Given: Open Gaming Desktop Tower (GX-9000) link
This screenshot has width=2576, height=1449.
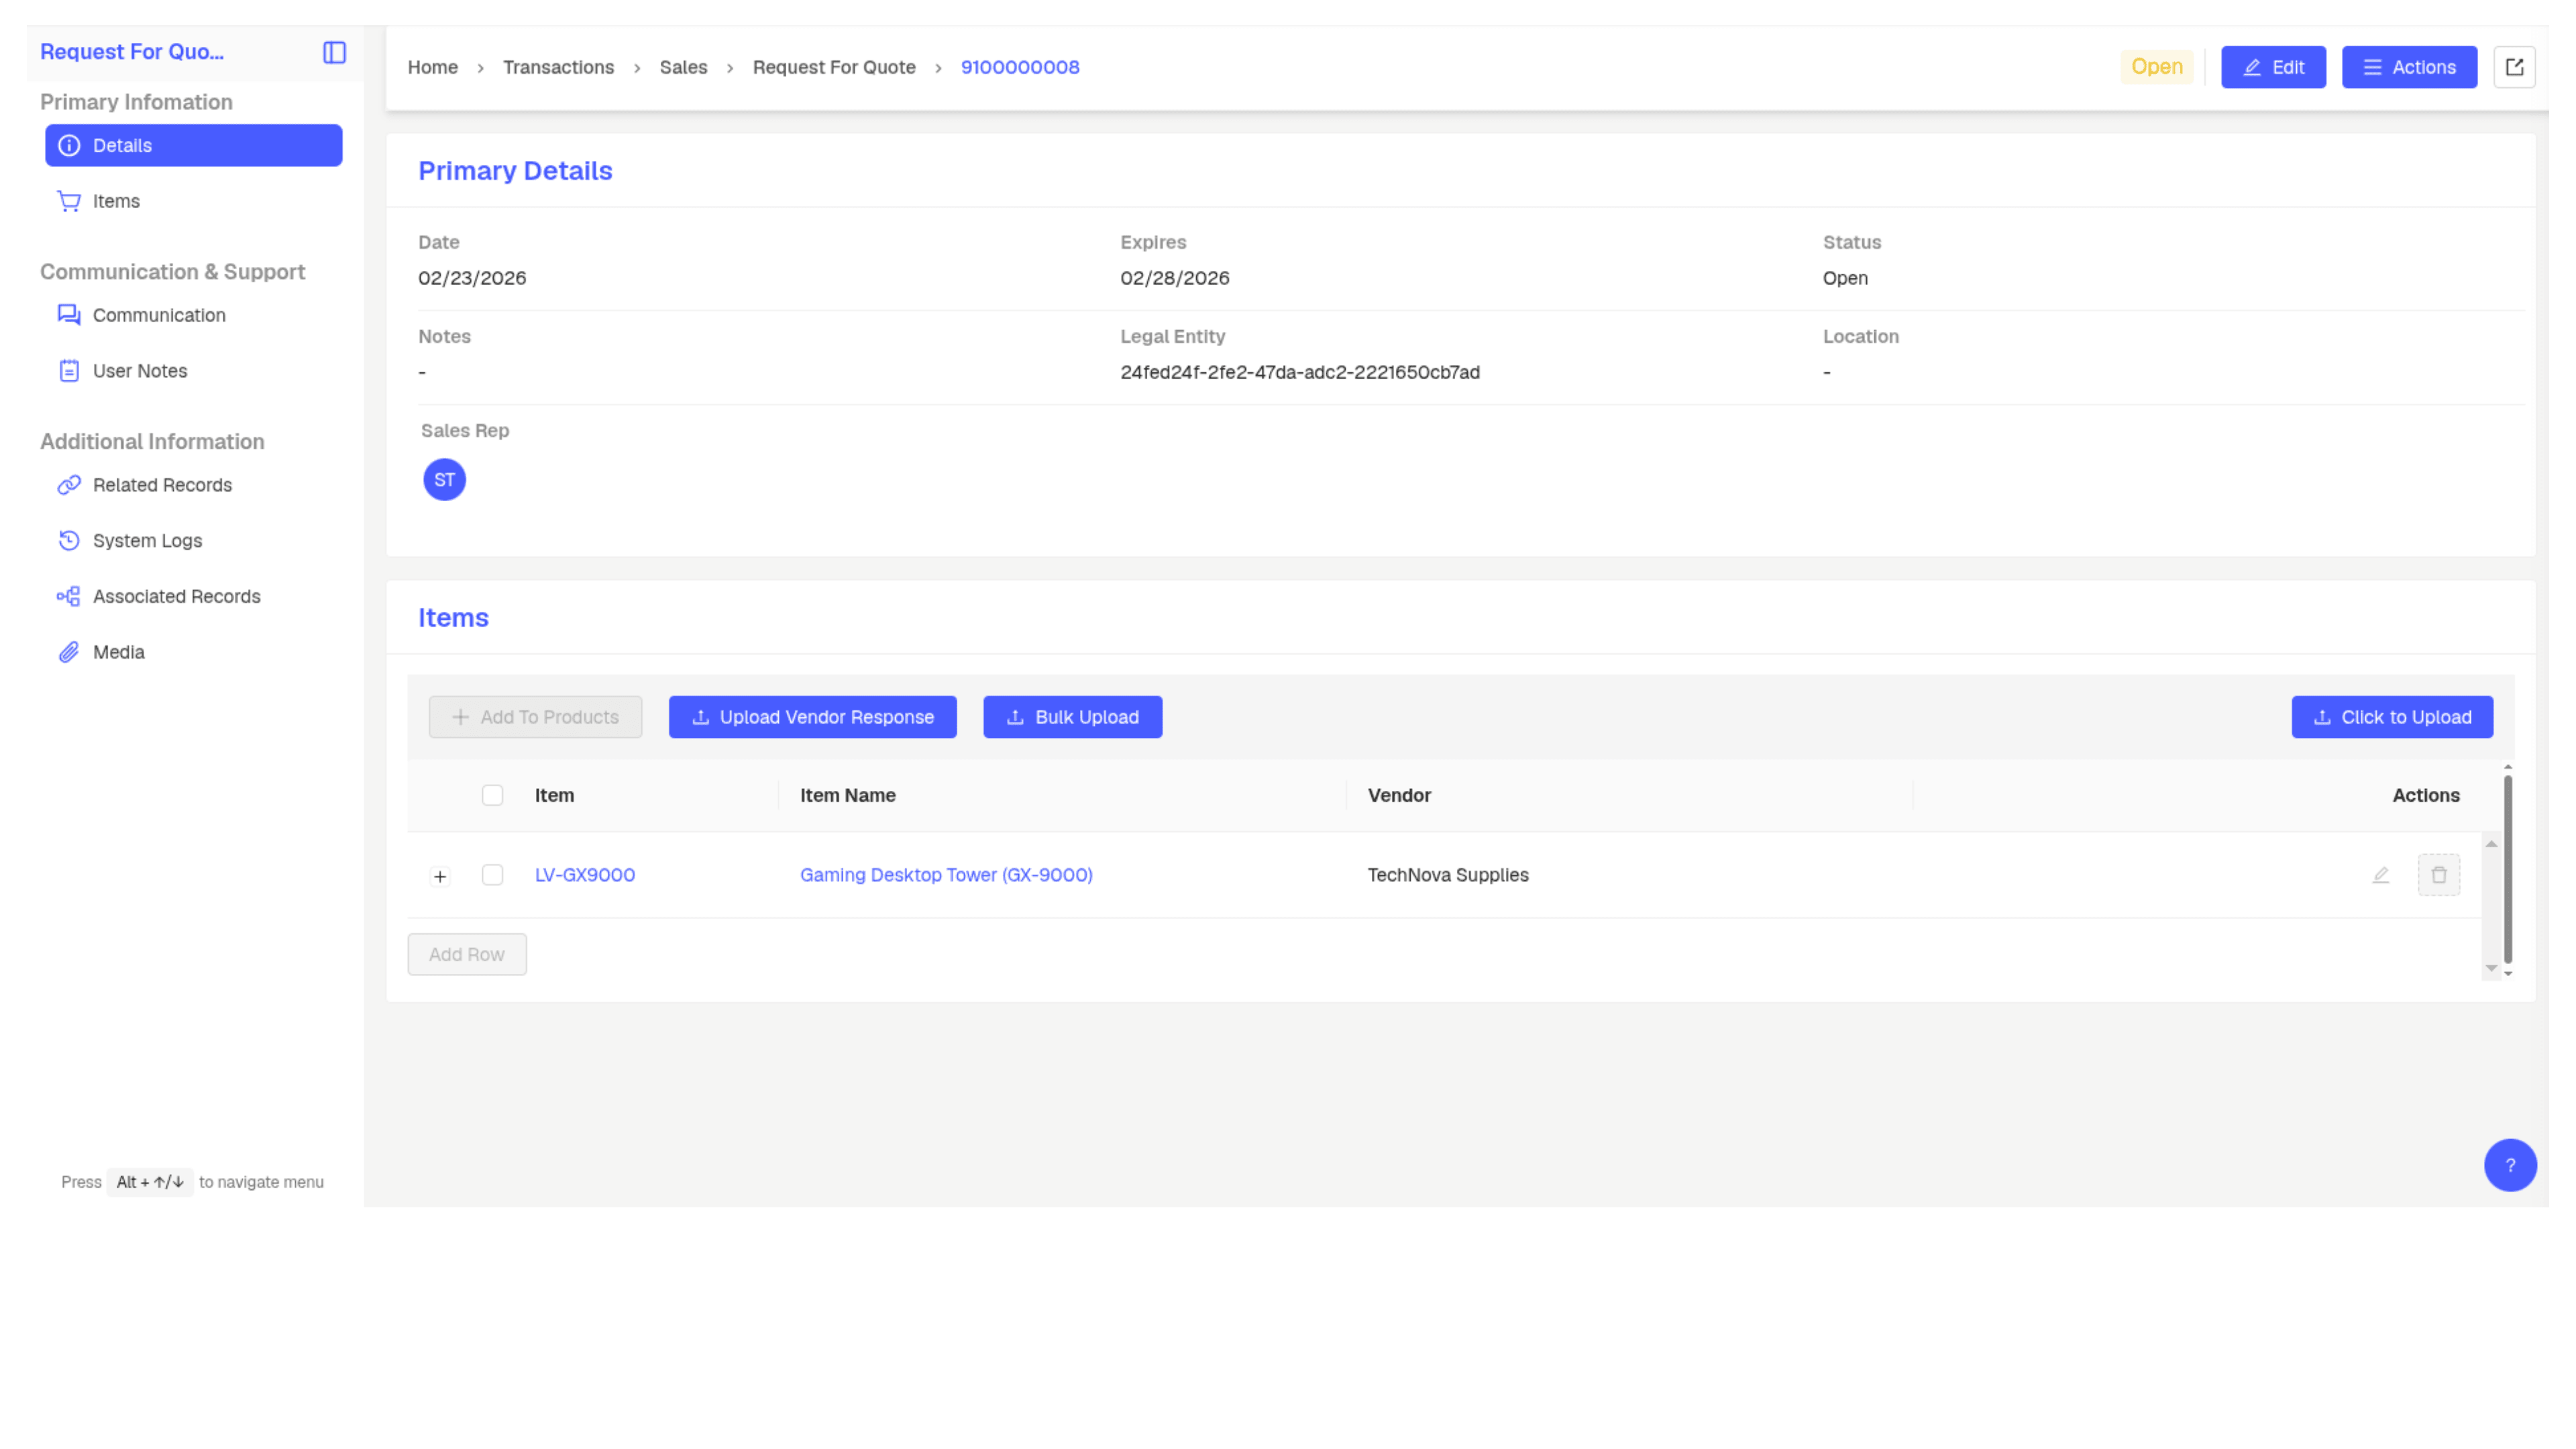Looking at the screenshot, I should click(x=946, y=875).
